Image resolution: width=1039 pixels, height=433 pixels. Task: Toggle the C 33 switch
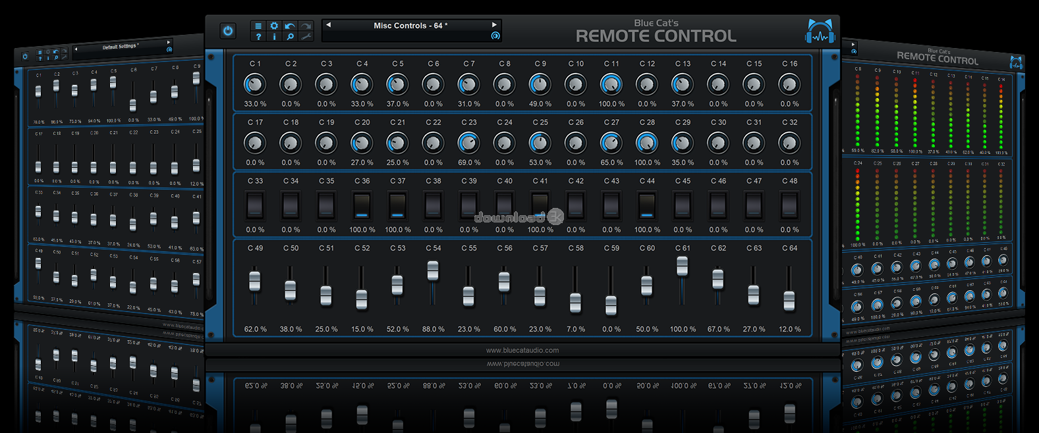[x=255, y=205]
